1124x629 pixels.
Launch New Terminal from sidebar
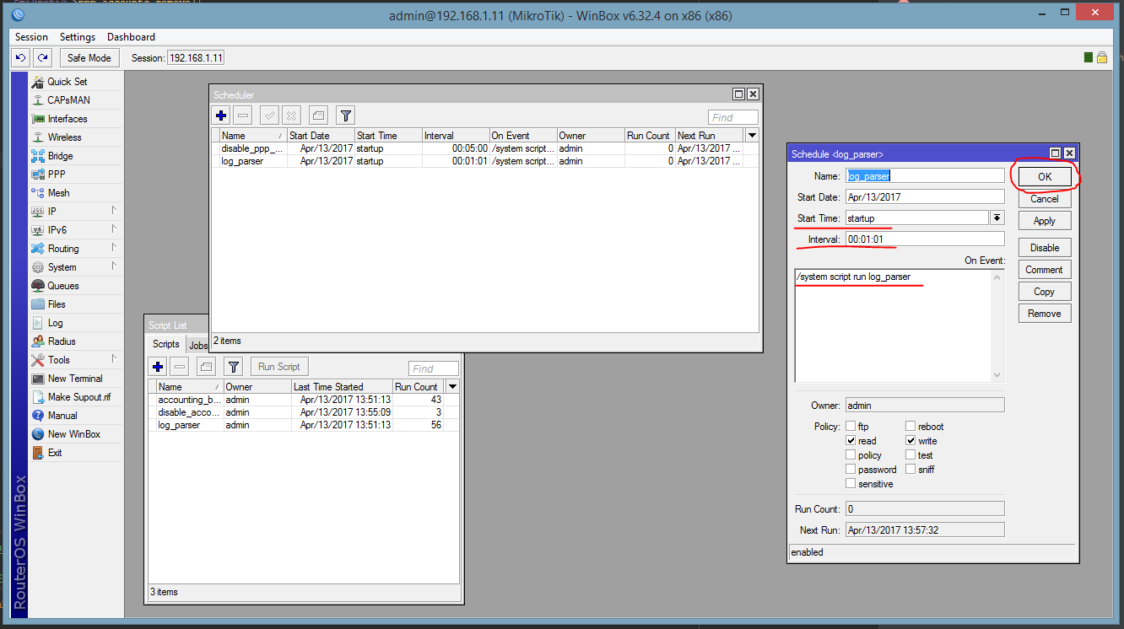pos(74,379)
